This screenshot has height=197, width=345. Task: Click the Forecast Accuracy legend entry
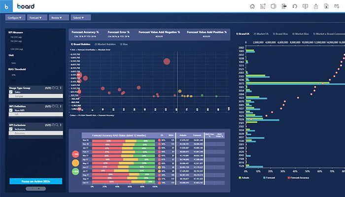pos(298,178)
